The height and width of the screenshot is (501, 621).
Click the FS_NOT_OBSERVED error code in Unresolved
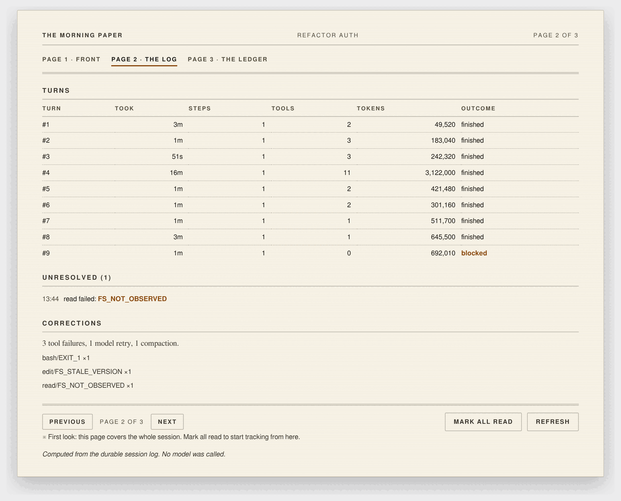(132, 299)
